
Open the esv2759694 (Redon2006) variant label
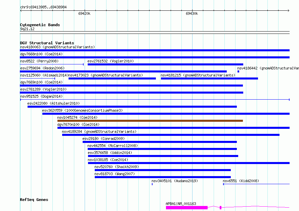pyautogui.click(x=42, y=68)
